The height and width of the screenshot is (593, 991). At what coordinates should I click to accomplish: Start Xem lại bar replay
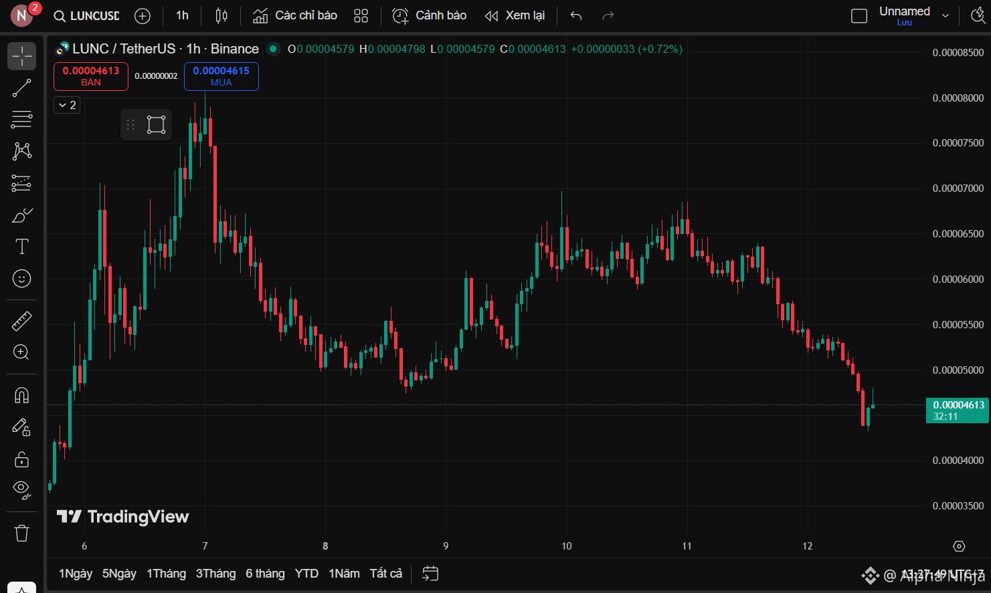[x=515, y=16]
